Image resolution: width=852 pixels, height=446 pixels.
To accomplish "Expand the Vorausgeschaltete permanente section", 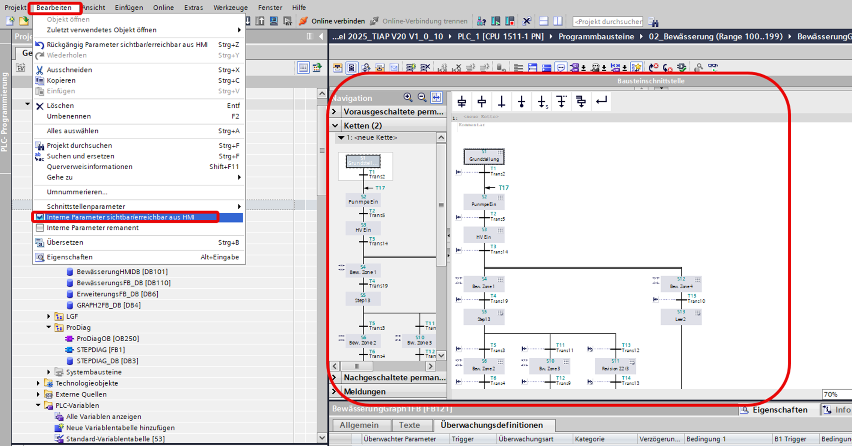I will pyautogui.click(x=334, y=112).
